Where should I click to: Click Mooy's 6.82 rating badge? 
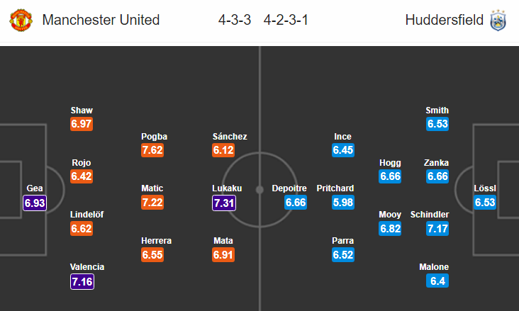coord(390,229)
